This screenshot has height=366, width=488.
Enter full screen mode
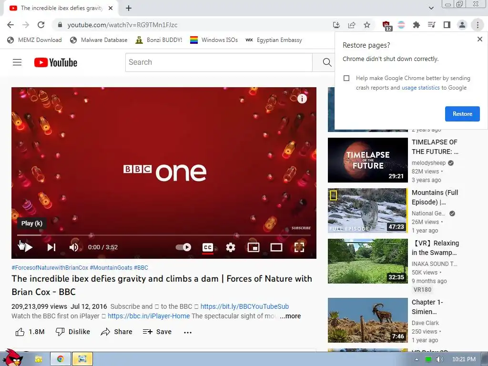pos(299,247)
